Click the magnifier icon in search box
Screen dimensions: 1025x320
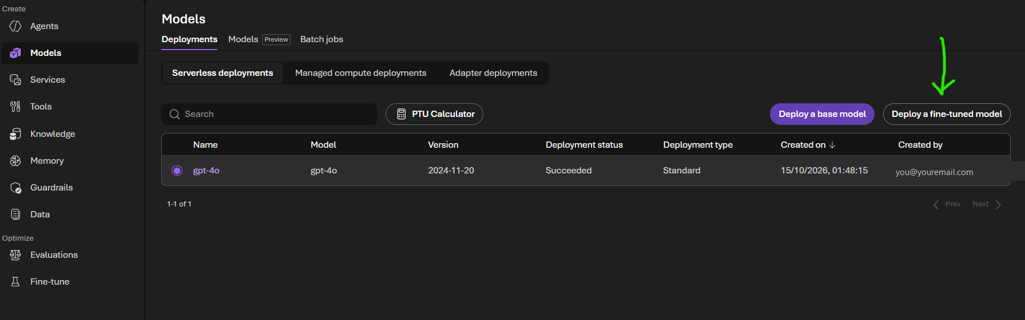[x=174, y=115]
